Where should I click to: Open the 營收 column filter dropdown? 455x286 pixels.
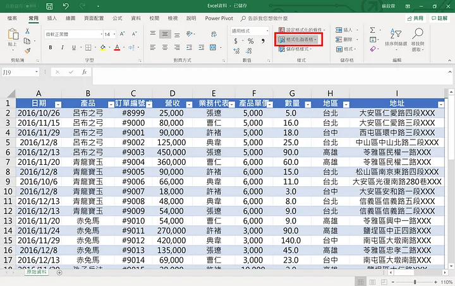tap(189, 105)
